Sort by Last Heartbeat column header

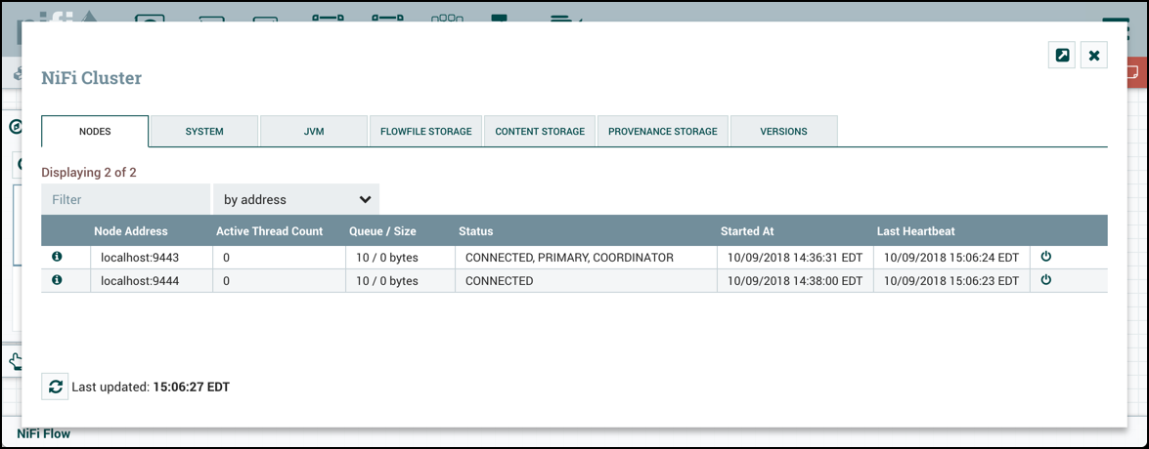915,231
